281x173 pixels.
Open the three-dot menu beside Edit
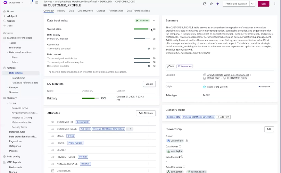point(275,4)
